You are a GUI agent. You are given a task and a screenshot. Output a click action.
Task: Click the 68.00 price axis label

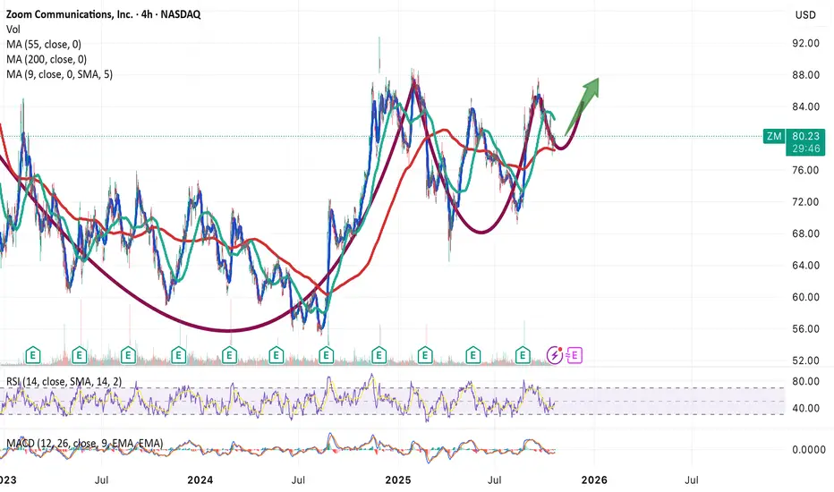pos(805,233)
